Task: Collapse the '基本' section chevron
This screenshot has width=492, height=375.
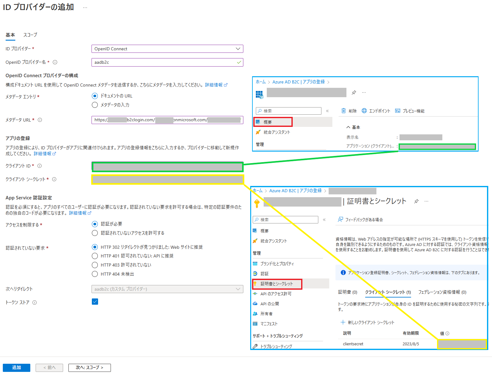Action: click(348, 127)
